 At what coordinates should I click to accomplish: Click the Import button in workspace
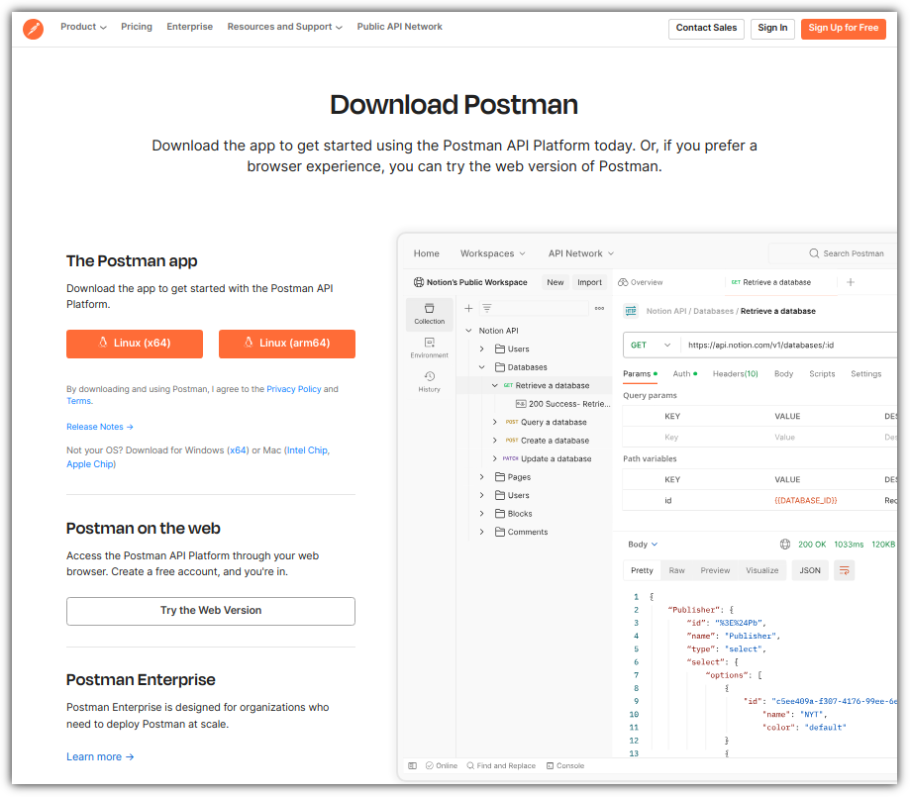[x=589, y=282]
